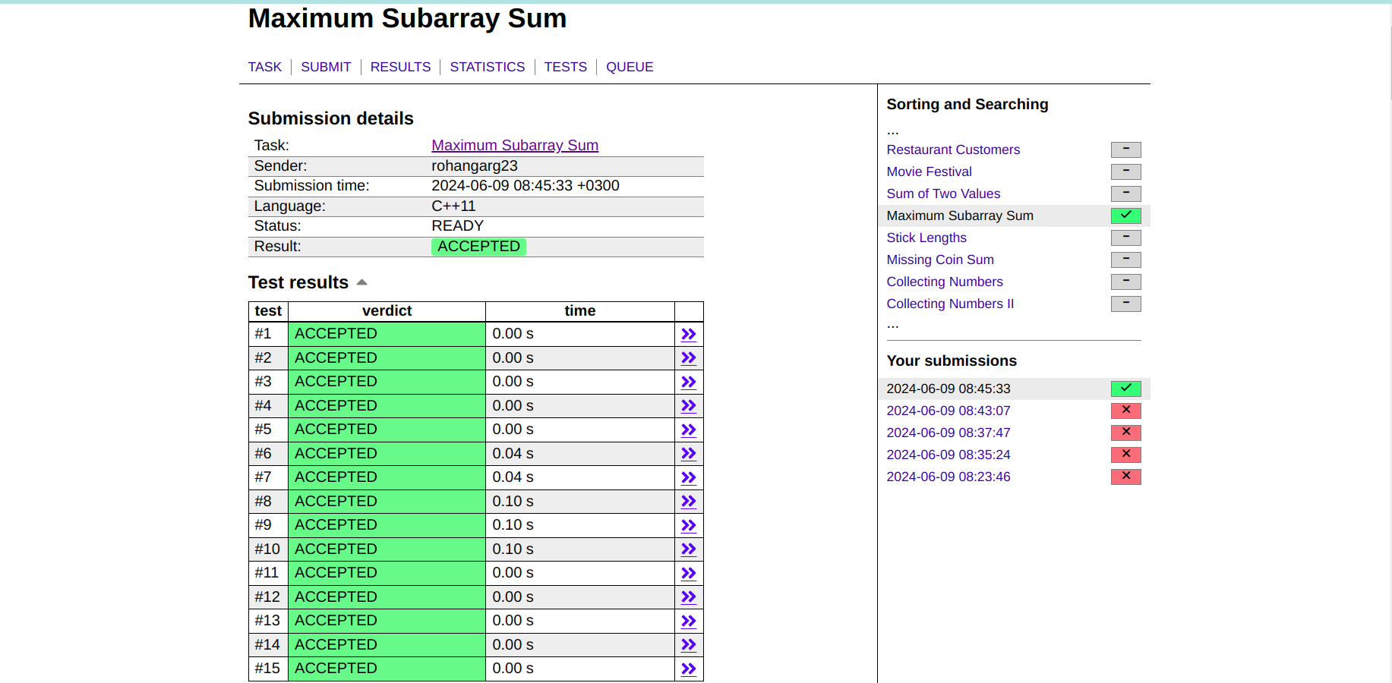Open Stick Lengths problem

pyautogui.click(x=926, y=238)
